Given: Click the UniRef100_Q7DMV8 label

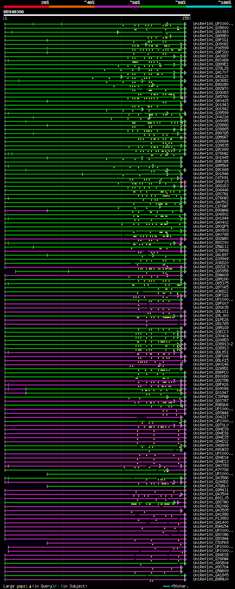Looking at the screenshot, I should click(211, 251).
